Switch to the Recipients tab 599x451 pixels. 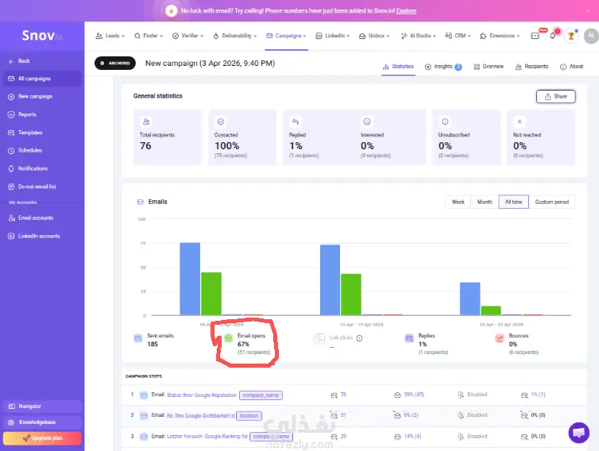531,67
